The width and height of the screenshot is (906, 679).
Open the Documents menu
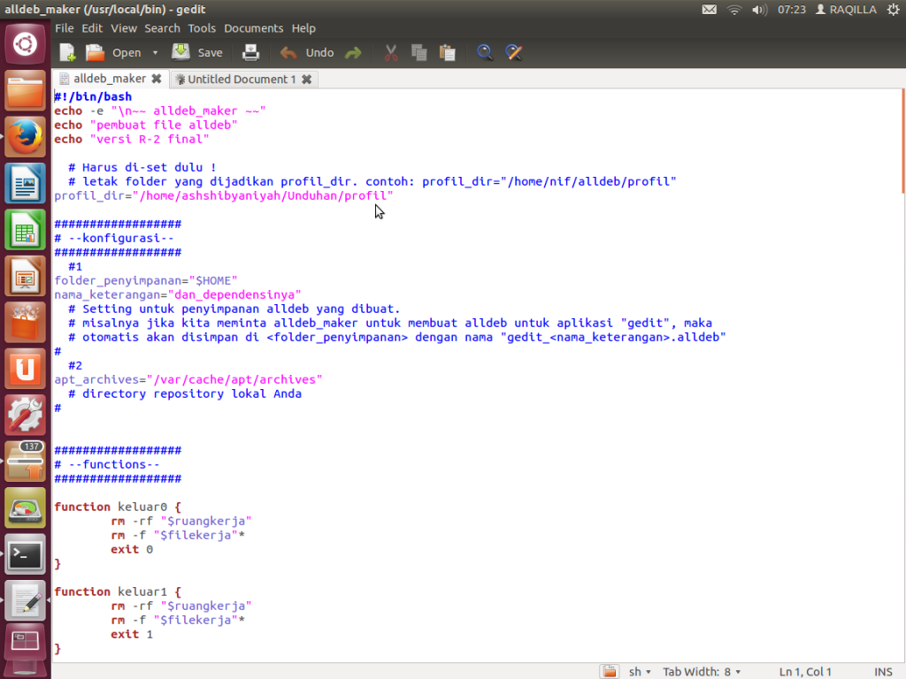point(254,28)
